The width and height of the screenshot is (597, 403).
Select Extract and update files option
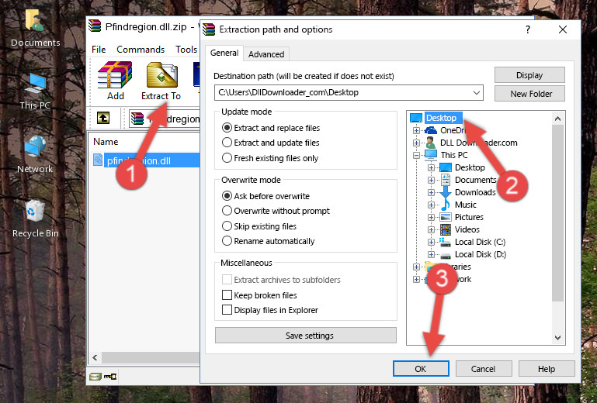pos(227,143)
